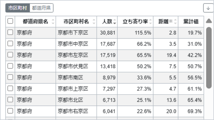Sort by 人数 column arrows
The height and width of the screenshot is (120, 214).
pos(115,21)
